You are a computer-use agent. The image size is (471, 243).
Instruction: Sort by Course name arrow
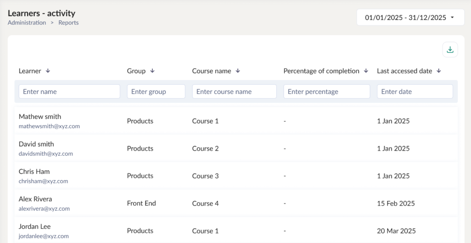coord(238,71)
